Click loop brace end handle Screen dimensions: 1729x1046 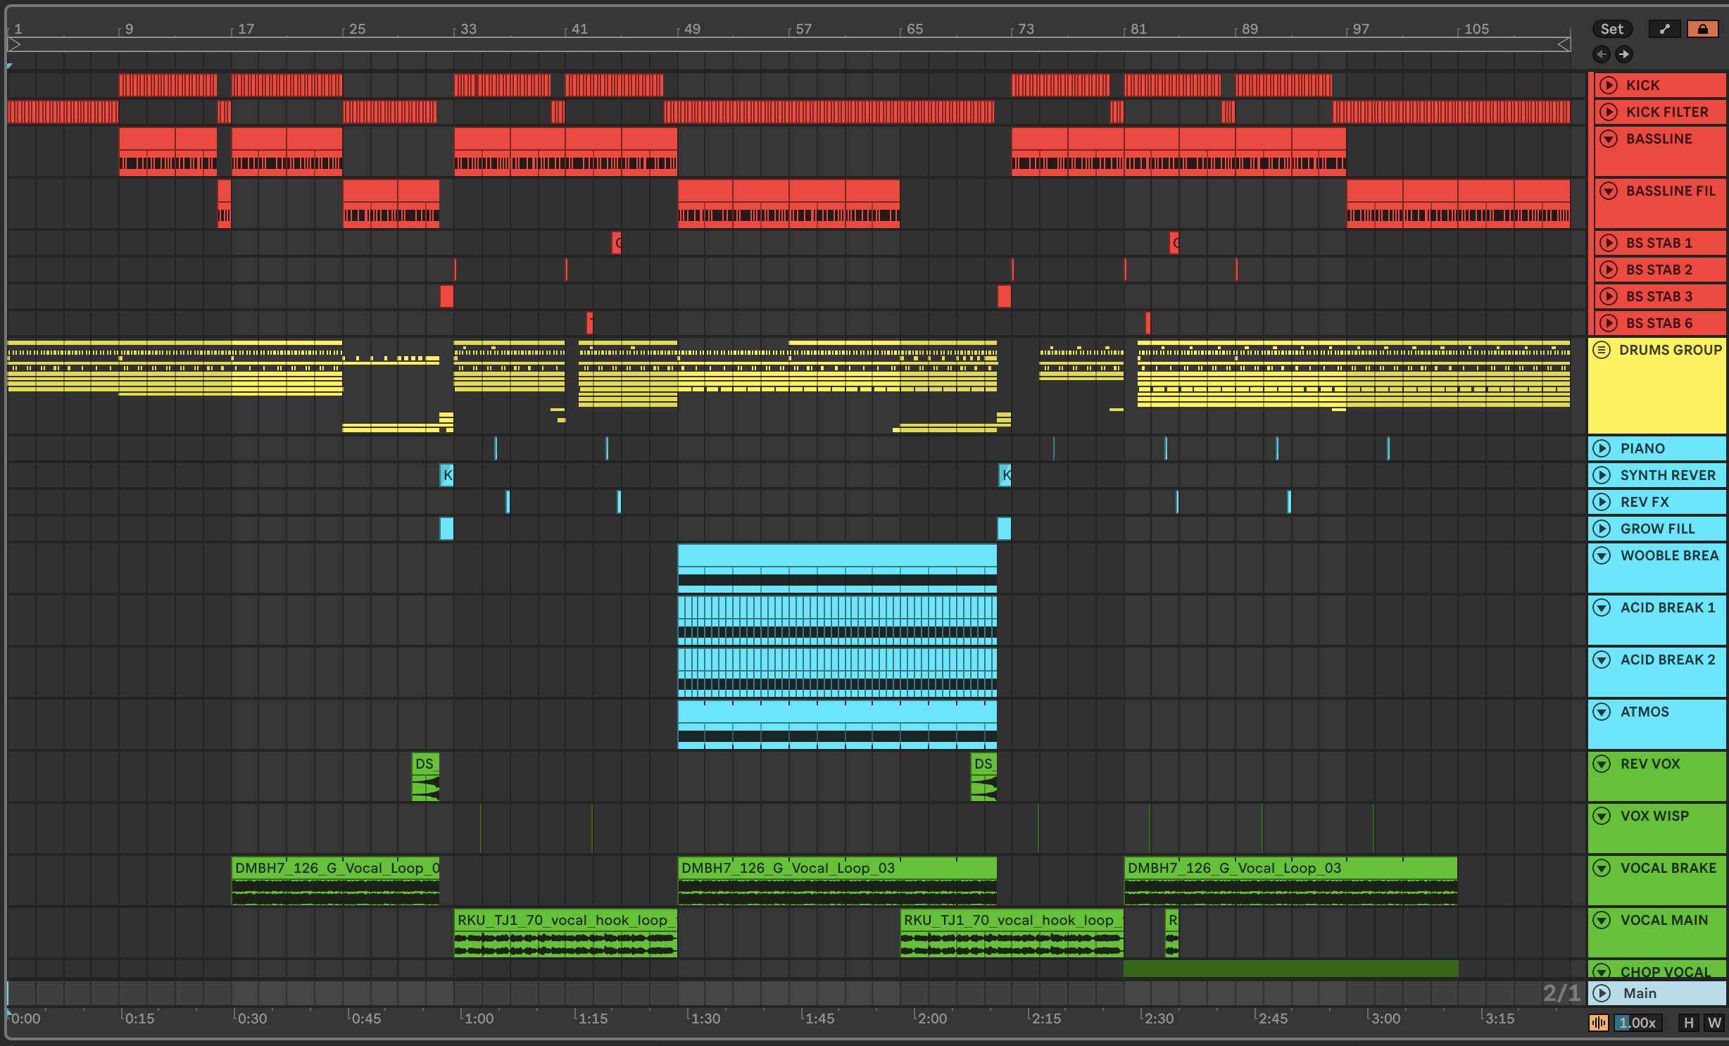[x=1564, y=45]
